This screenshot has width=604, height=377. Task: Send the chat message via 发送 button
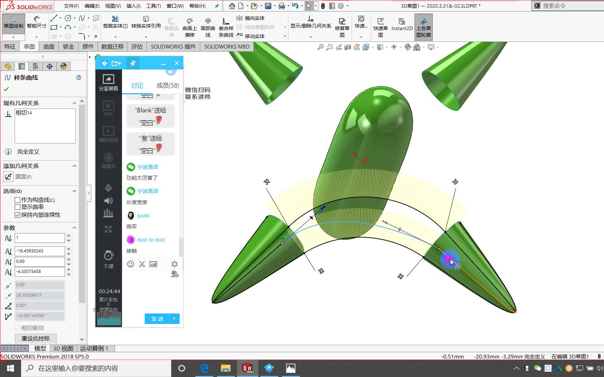[x=157, y=318]
